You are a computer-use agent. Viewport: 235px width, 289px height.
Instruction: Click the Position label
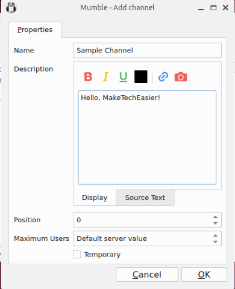27,220
